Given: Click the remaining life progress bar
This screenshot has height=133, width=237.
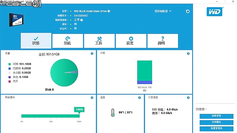Looking at the screenshot, I should [x=50, y=116].
